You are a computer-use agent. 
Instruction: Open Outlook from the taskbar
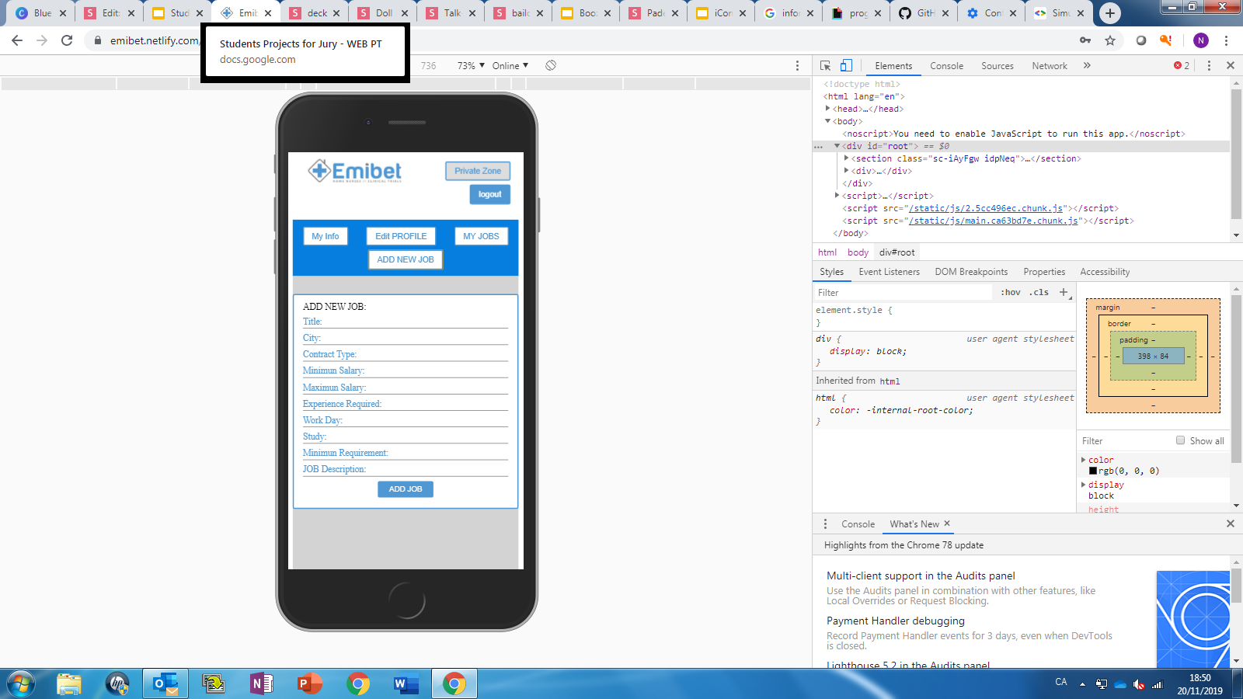(x=165, y=683)
